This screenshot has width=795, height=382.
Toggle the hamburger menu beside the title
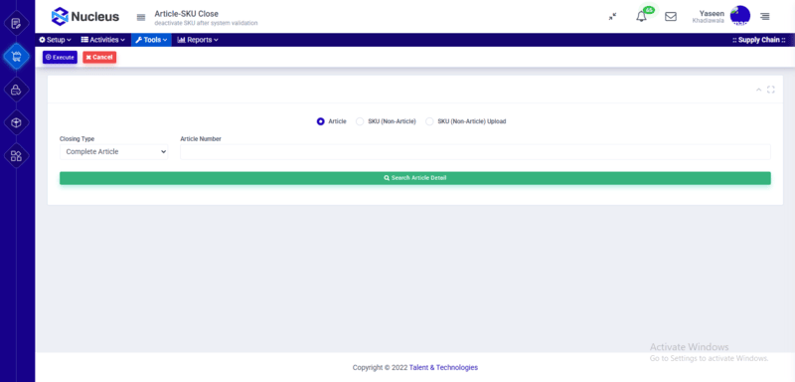coord(141,17)
